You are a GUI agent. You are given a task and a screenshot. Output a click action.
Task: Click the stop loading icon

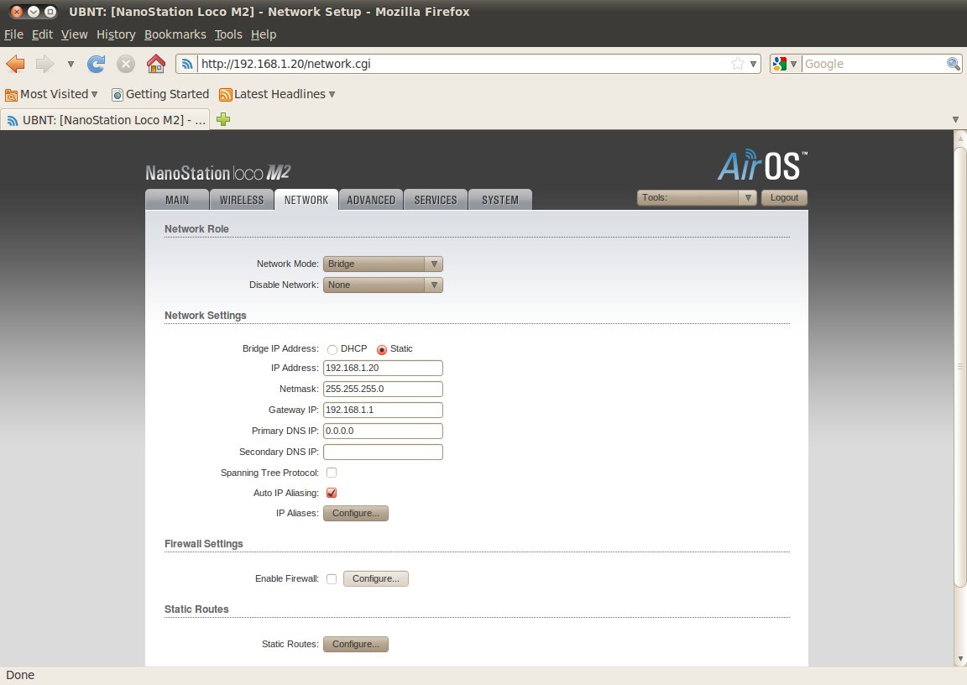coord(125,64)
